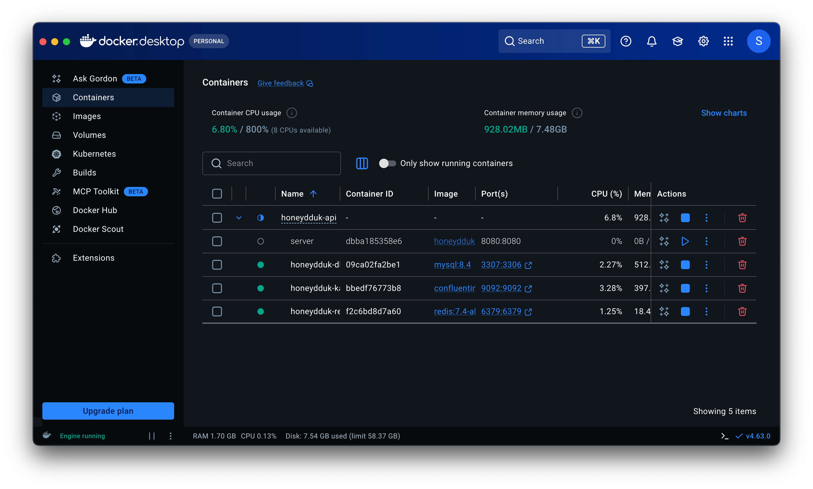Screen dimensions: 813x489
Task: Open the notifications bell icon
Action: click(652, 41)
